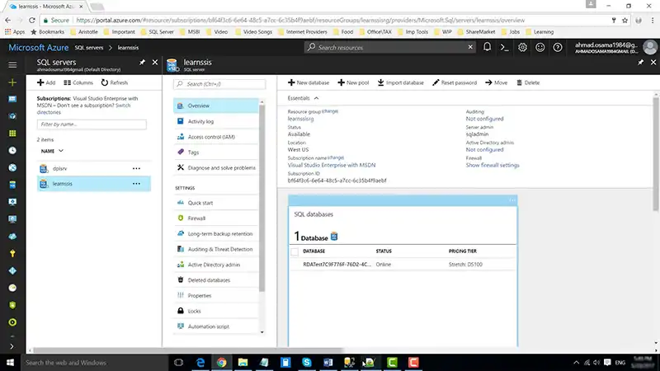
Task: Click New database
Action: coord(309,83)
